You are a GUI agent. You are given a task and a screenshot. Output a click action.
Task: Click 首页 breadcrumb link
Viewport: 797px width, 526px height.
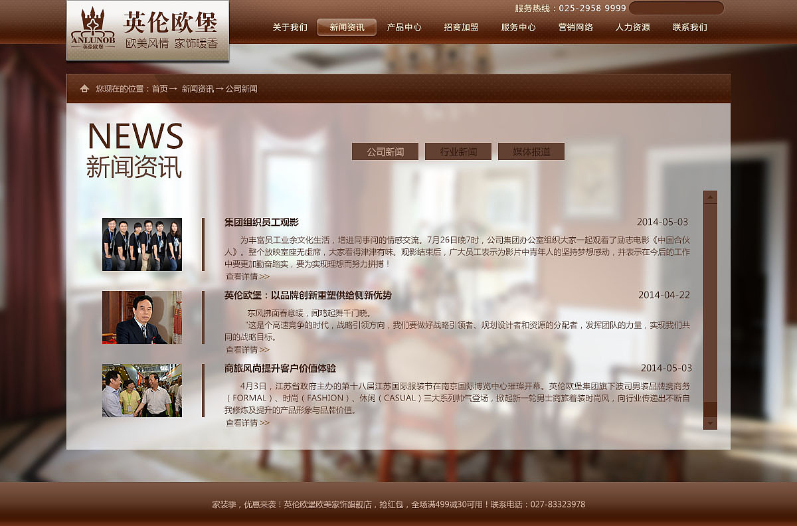(159, 88)
